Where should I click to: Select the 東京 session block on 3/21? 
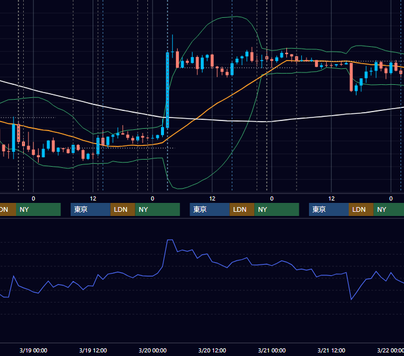pos(329,209)
